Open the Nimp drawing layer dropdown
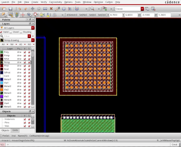Screen dimensions: 181x147 click(33, 40)
